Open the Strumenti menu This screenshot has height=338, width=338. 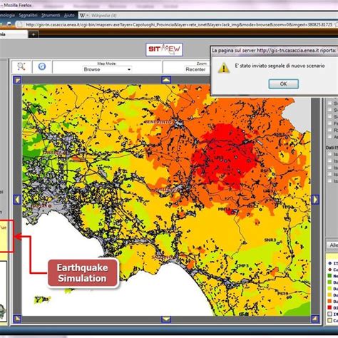pos(51,16)
